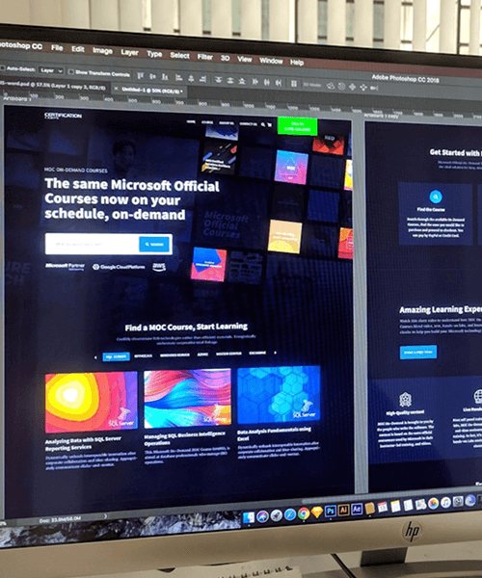Click the Align right edges icon
Image resolution: width=482 pixels, height=578 pixels.
coord(202,79)
